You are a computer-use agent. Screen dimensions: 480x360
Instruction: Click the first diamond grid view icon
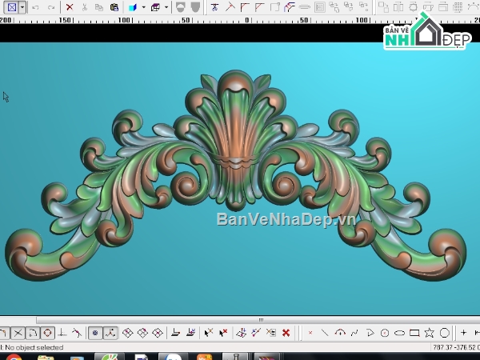click(x=128, y=333)
